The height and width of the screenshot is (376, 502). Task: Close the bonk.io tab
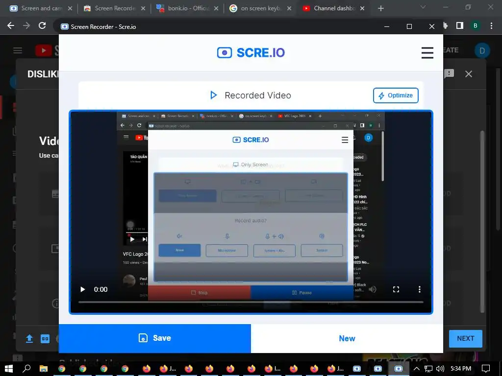[216, 8]
